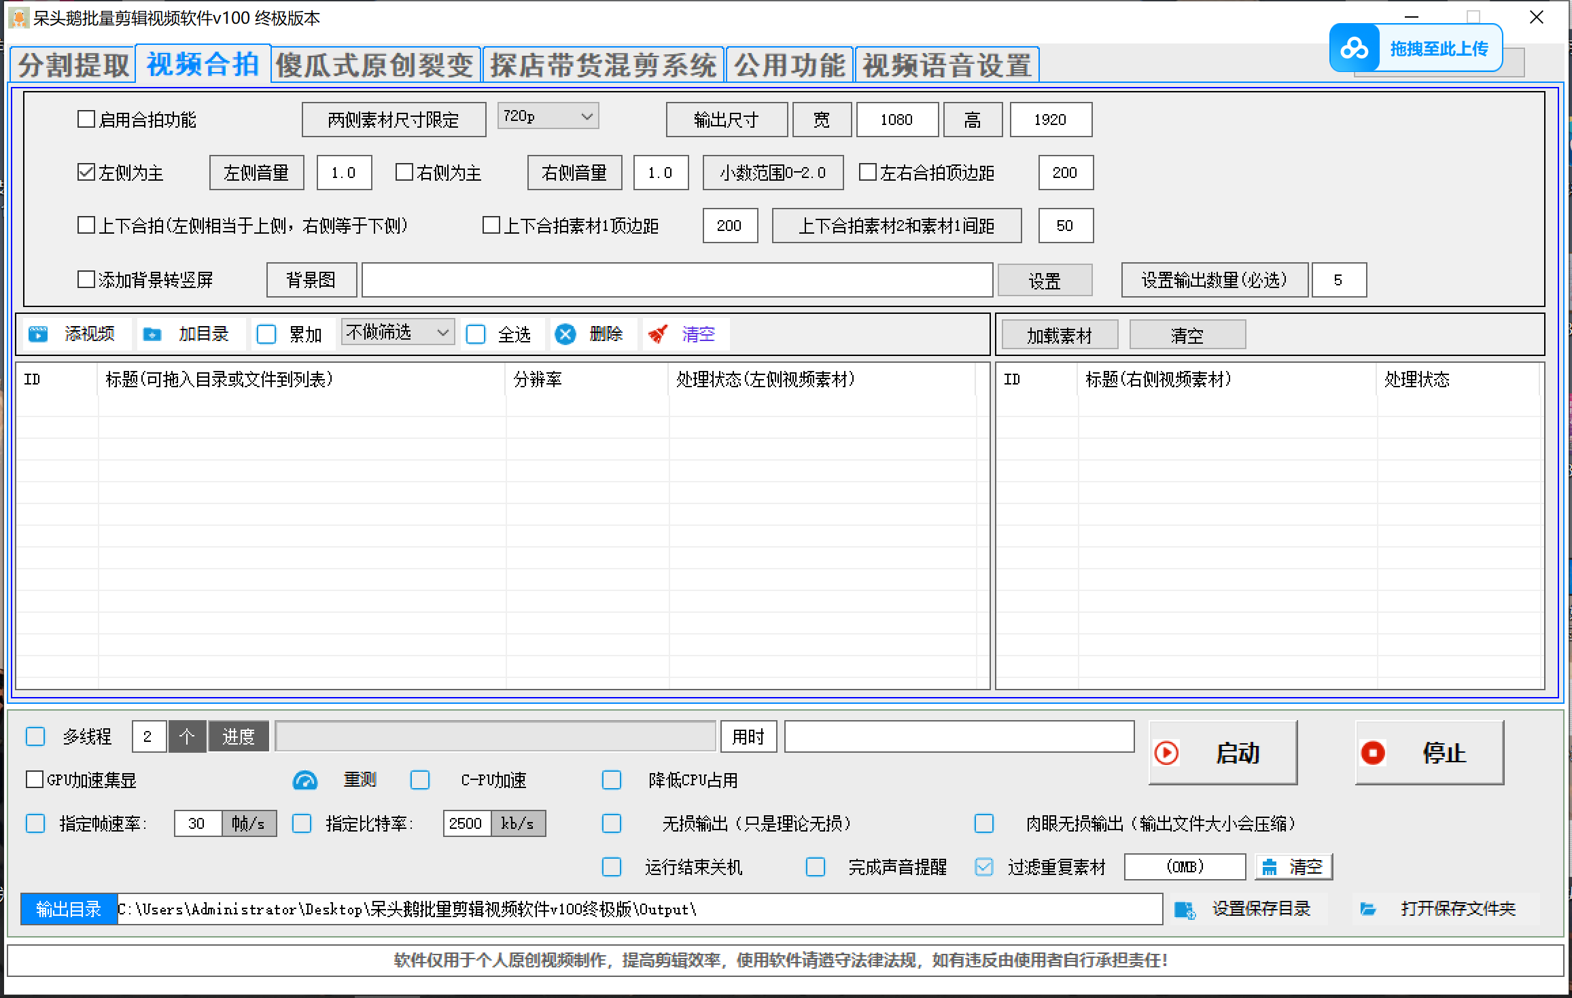Click the cloud upload 拖拽至此上传 icon
Screen dimensions: 1572x998
coord(1354,48)
